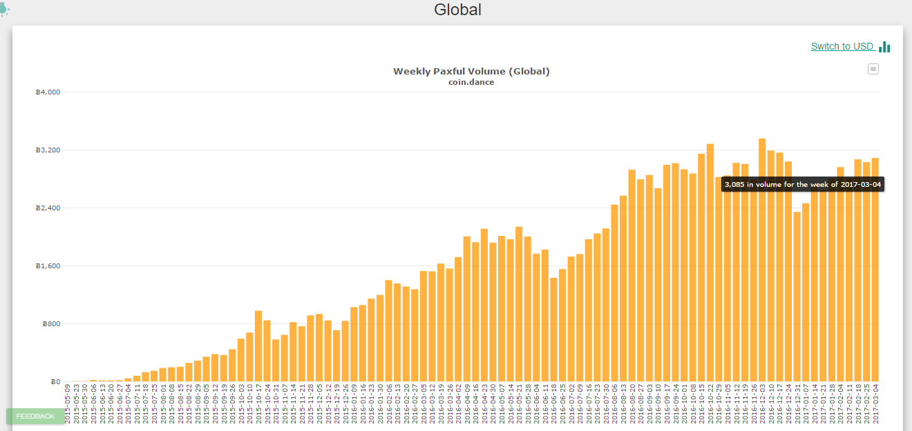Click the Global page heading
Image resolution: width=912 pixels, height=431 pixels.
[x=457, y=10]
